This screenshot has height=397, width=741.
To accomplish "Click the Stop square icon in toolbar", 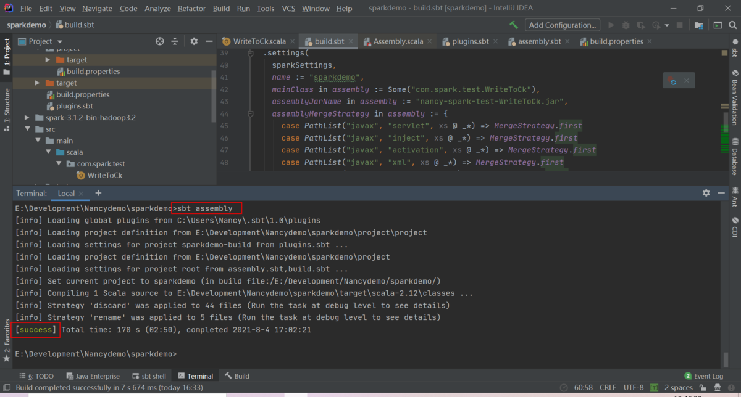I will [680, 25].
